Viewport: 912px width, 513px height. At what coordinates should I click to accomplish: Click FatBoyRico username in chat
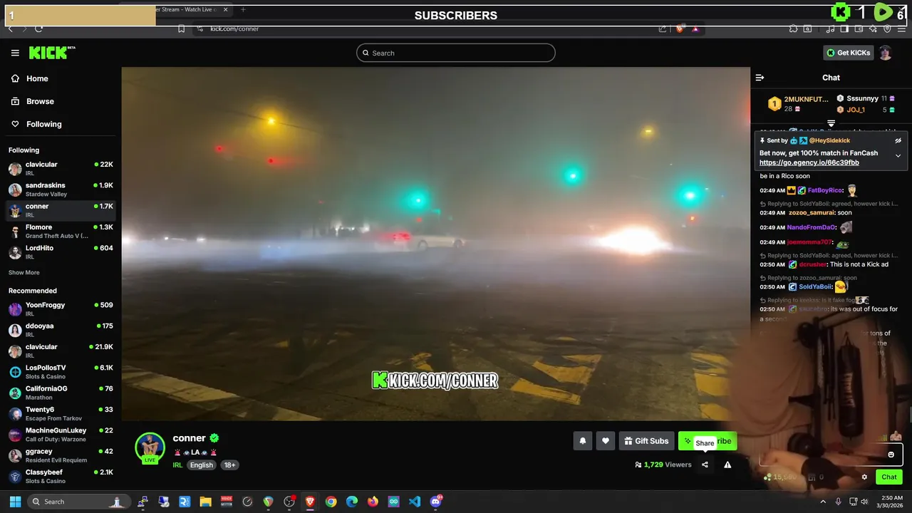(825, 190)
